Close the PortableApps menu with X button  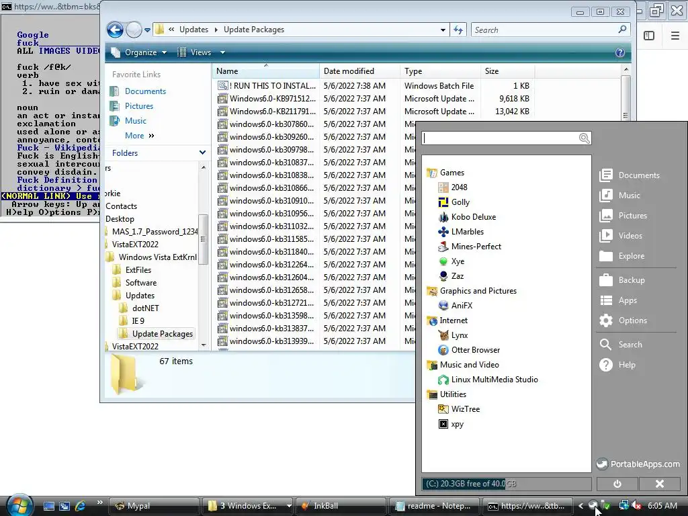[660, 484]
